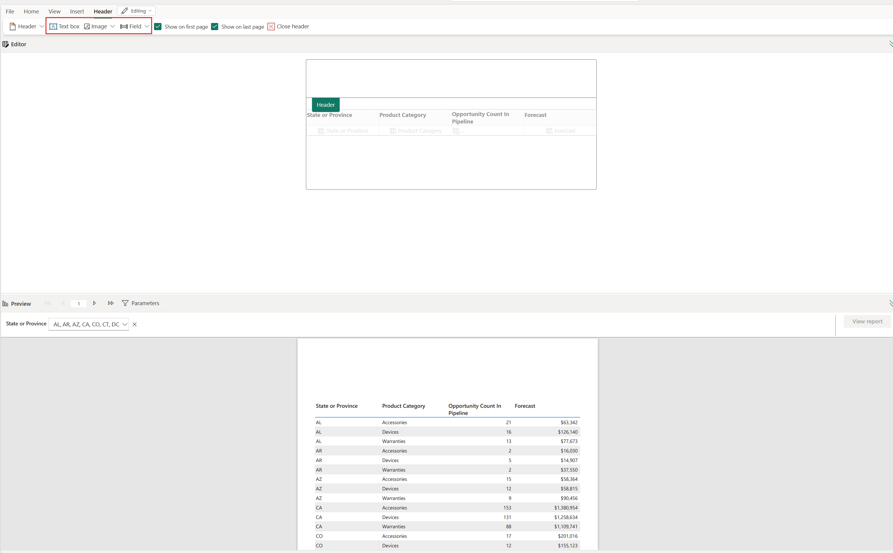Click the pagination next page icon
This screenshot has width=893, height=553.
point(94,303)
